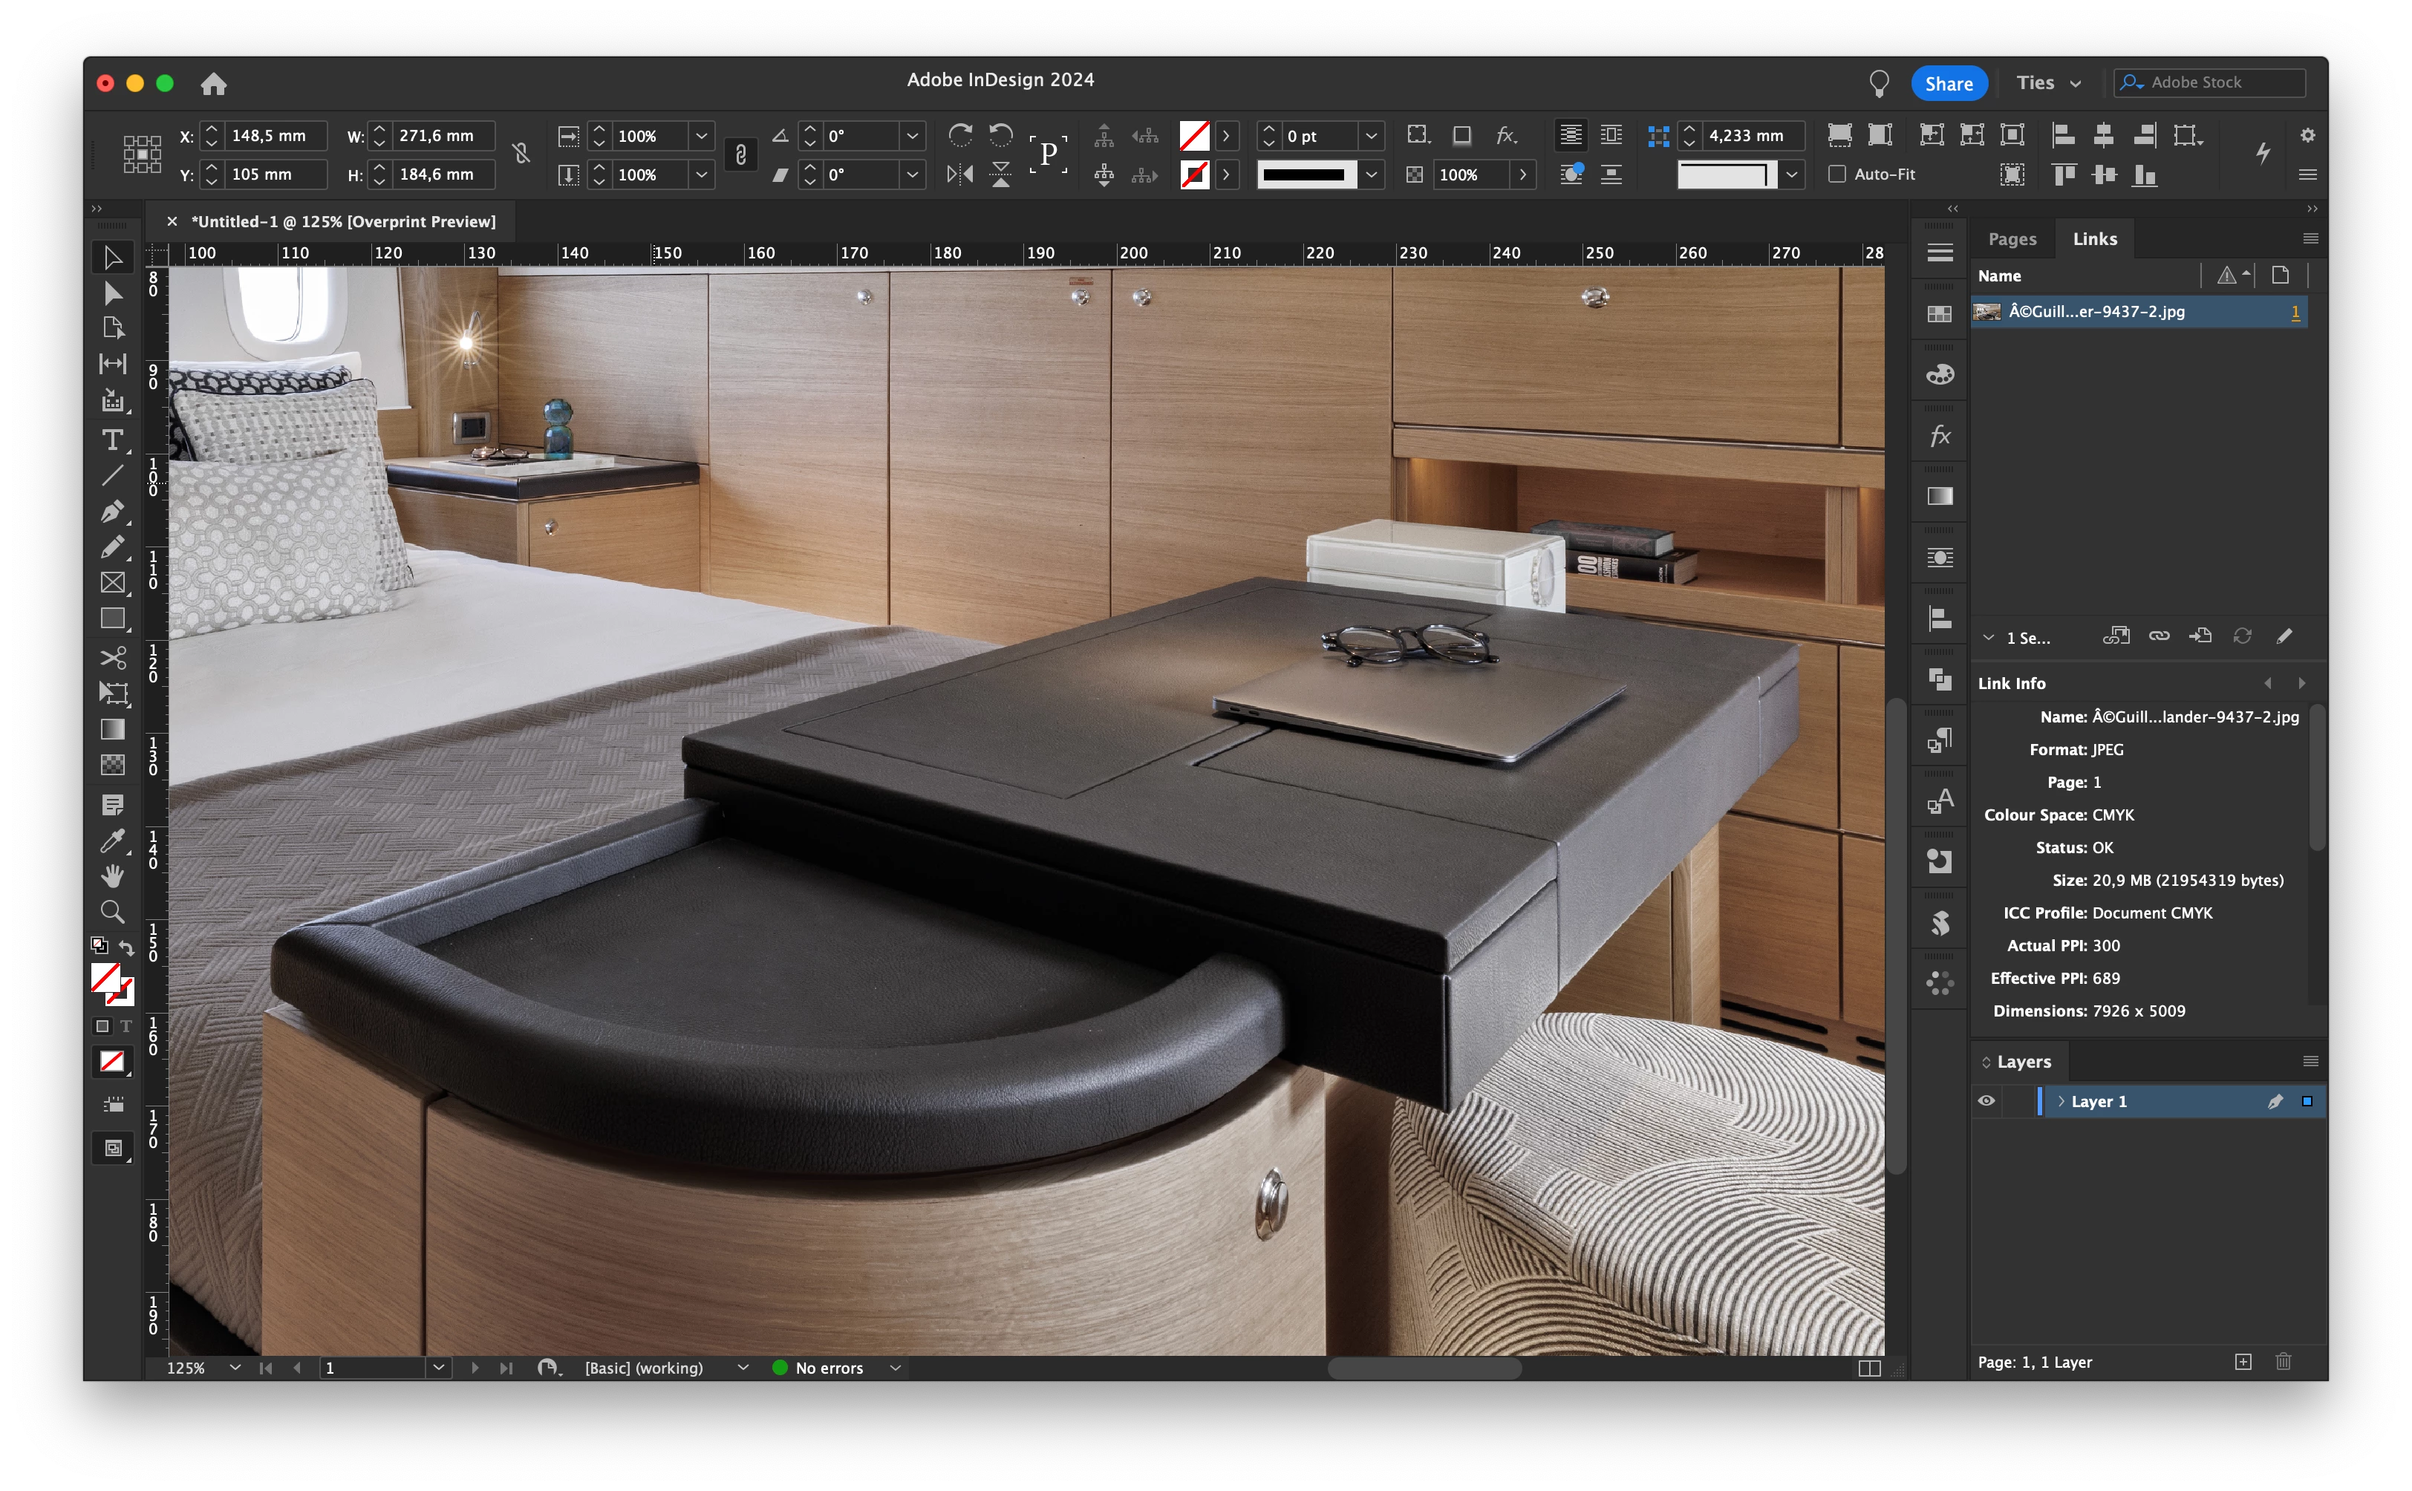This screenshot has width=2412, height=1491.
Task: Choose the Eyedropper tool
Action: 112,841
